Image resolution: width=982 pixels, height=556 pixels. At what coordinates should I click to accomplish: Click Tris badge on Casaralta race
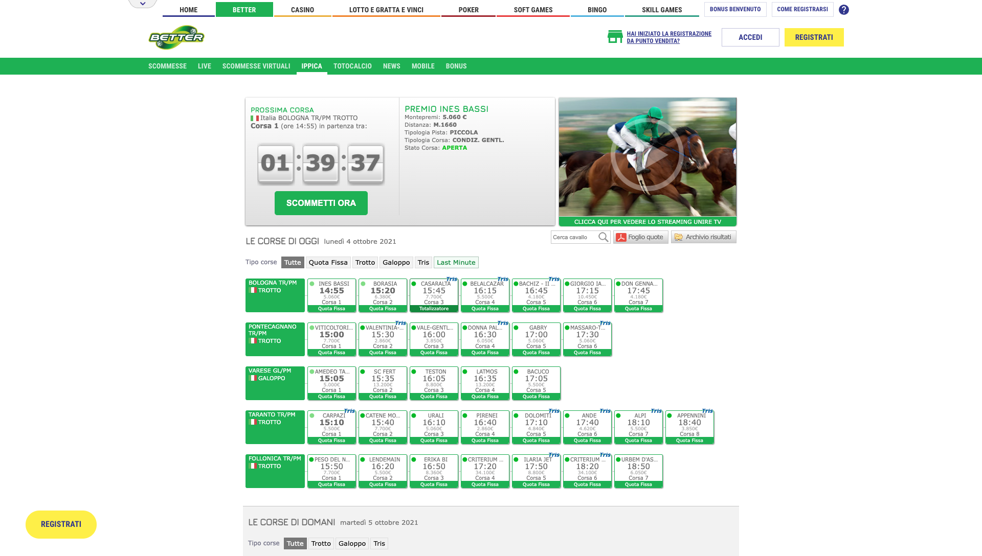(x=452, y=279)
